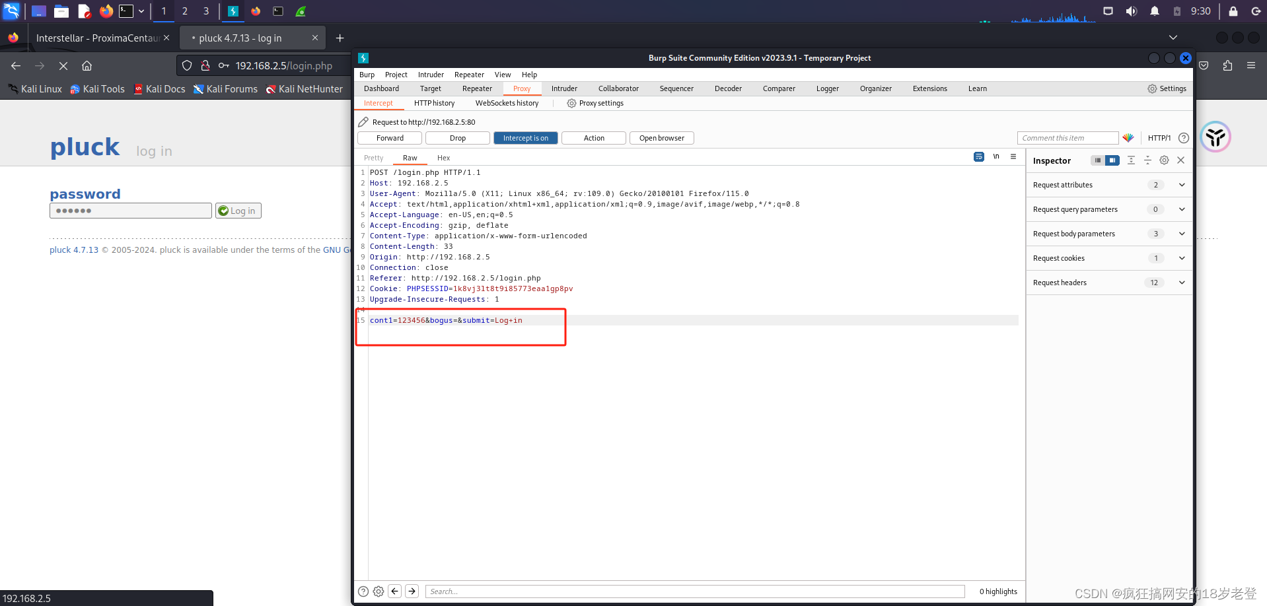
Task: Switch to workspace 2
Action: pos(185,11)
